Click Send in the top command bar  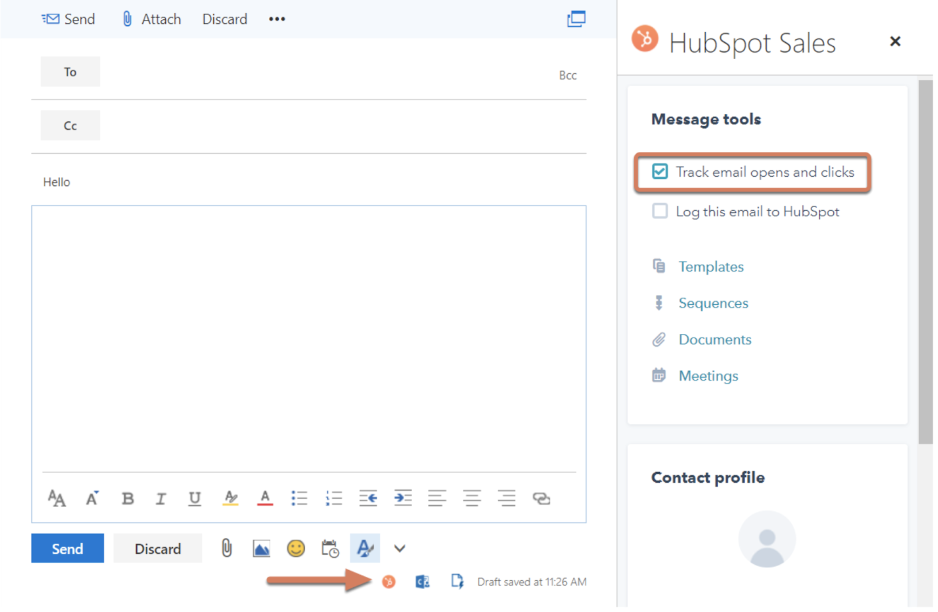click(68, 19)
